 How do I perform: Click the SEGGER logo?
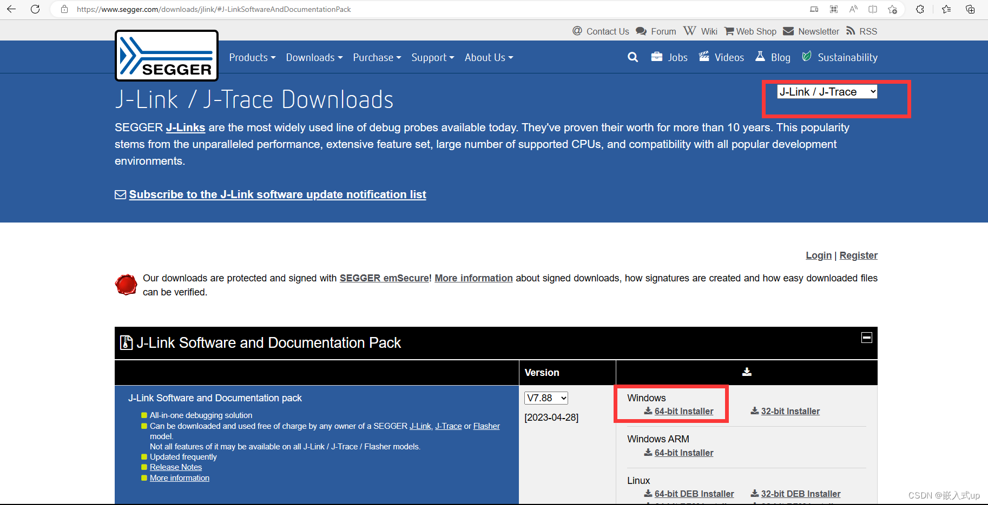coord(167,56)
